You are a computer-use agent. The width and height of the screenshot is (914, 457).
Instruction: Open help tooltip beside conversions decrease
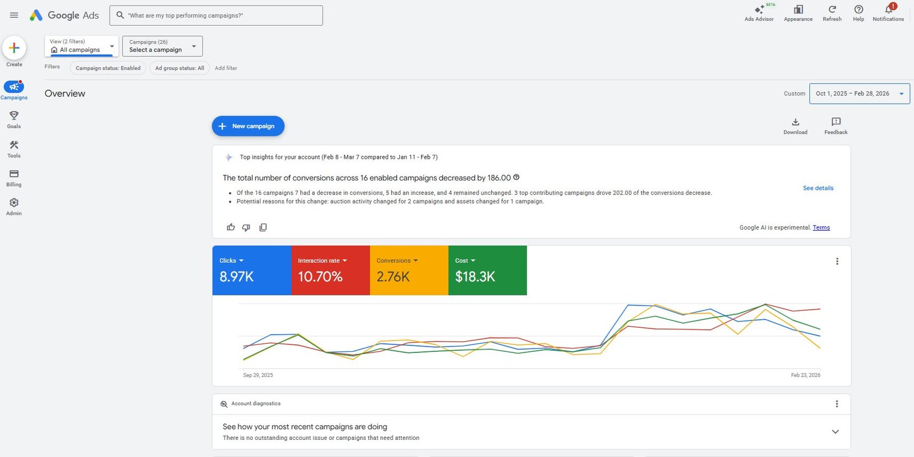coord(516,178)
